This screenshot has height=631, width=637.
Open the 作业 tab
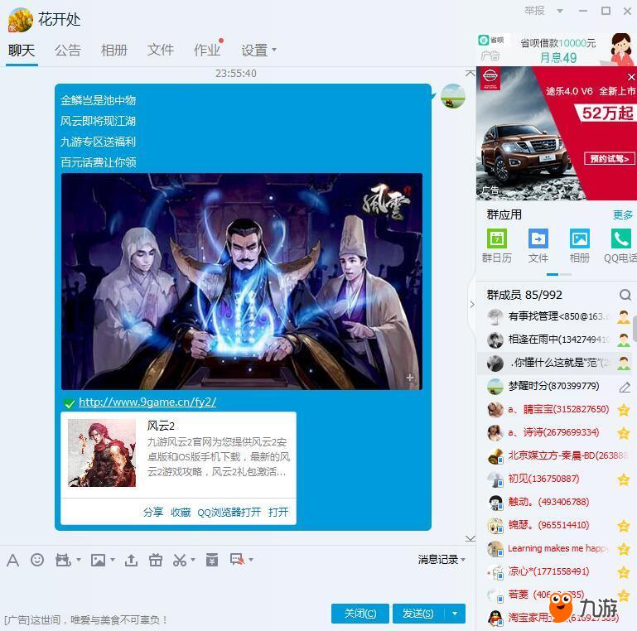[207, 51]
